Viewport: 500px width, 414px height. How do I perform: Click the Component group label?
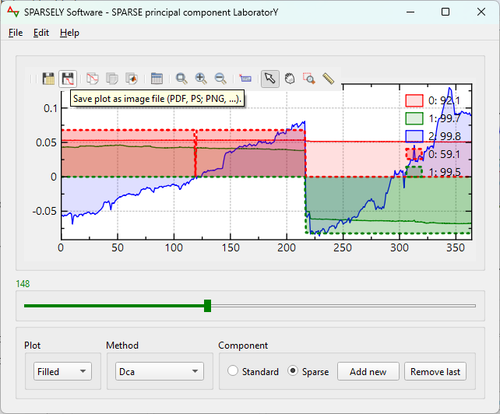click(243, 346)
